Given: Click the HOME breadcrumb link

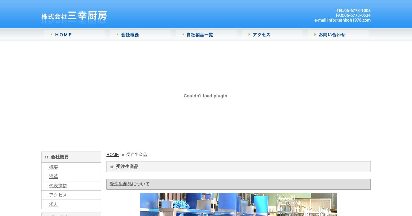Looking at the screenshot, I should point(113,155).
